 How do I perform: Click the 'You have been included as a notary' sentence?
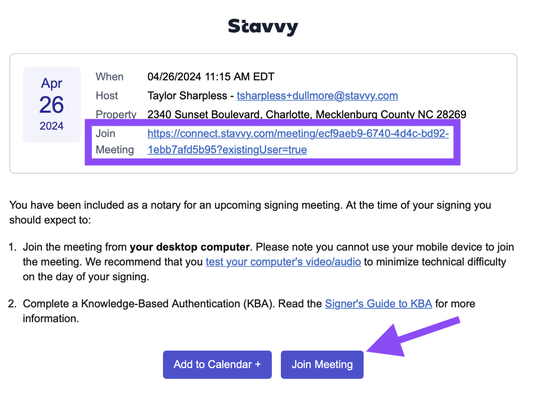pos(250,213)
